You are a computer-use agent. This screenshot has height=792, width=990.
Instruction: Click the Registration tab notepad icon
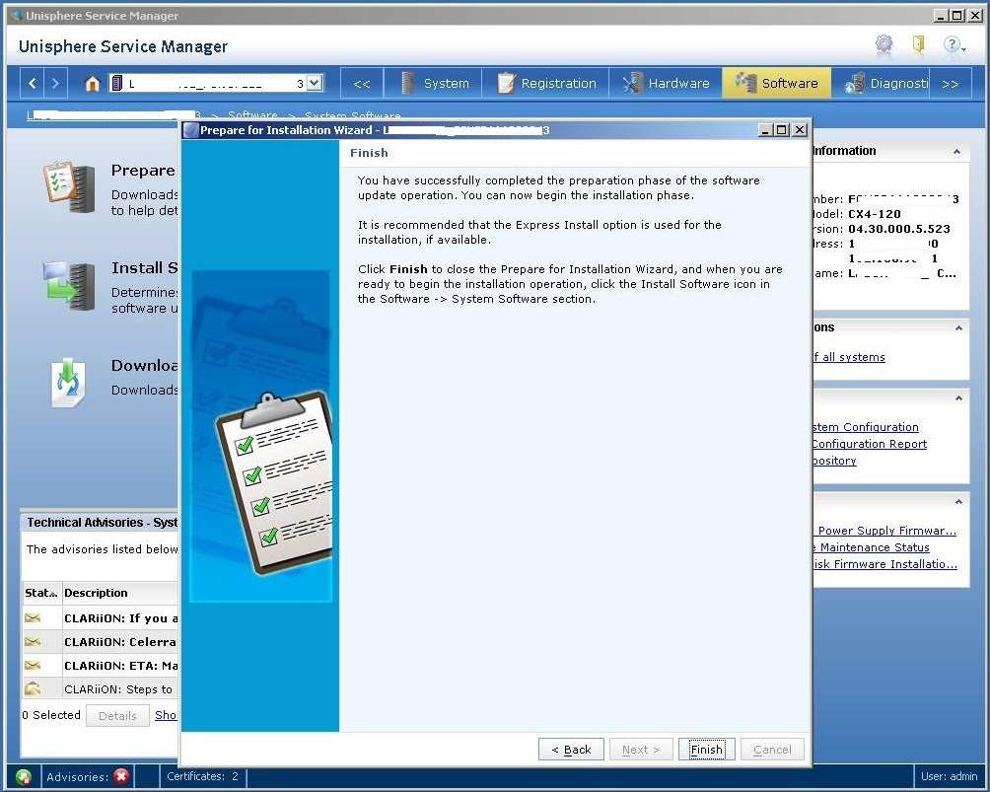point(506,84)
